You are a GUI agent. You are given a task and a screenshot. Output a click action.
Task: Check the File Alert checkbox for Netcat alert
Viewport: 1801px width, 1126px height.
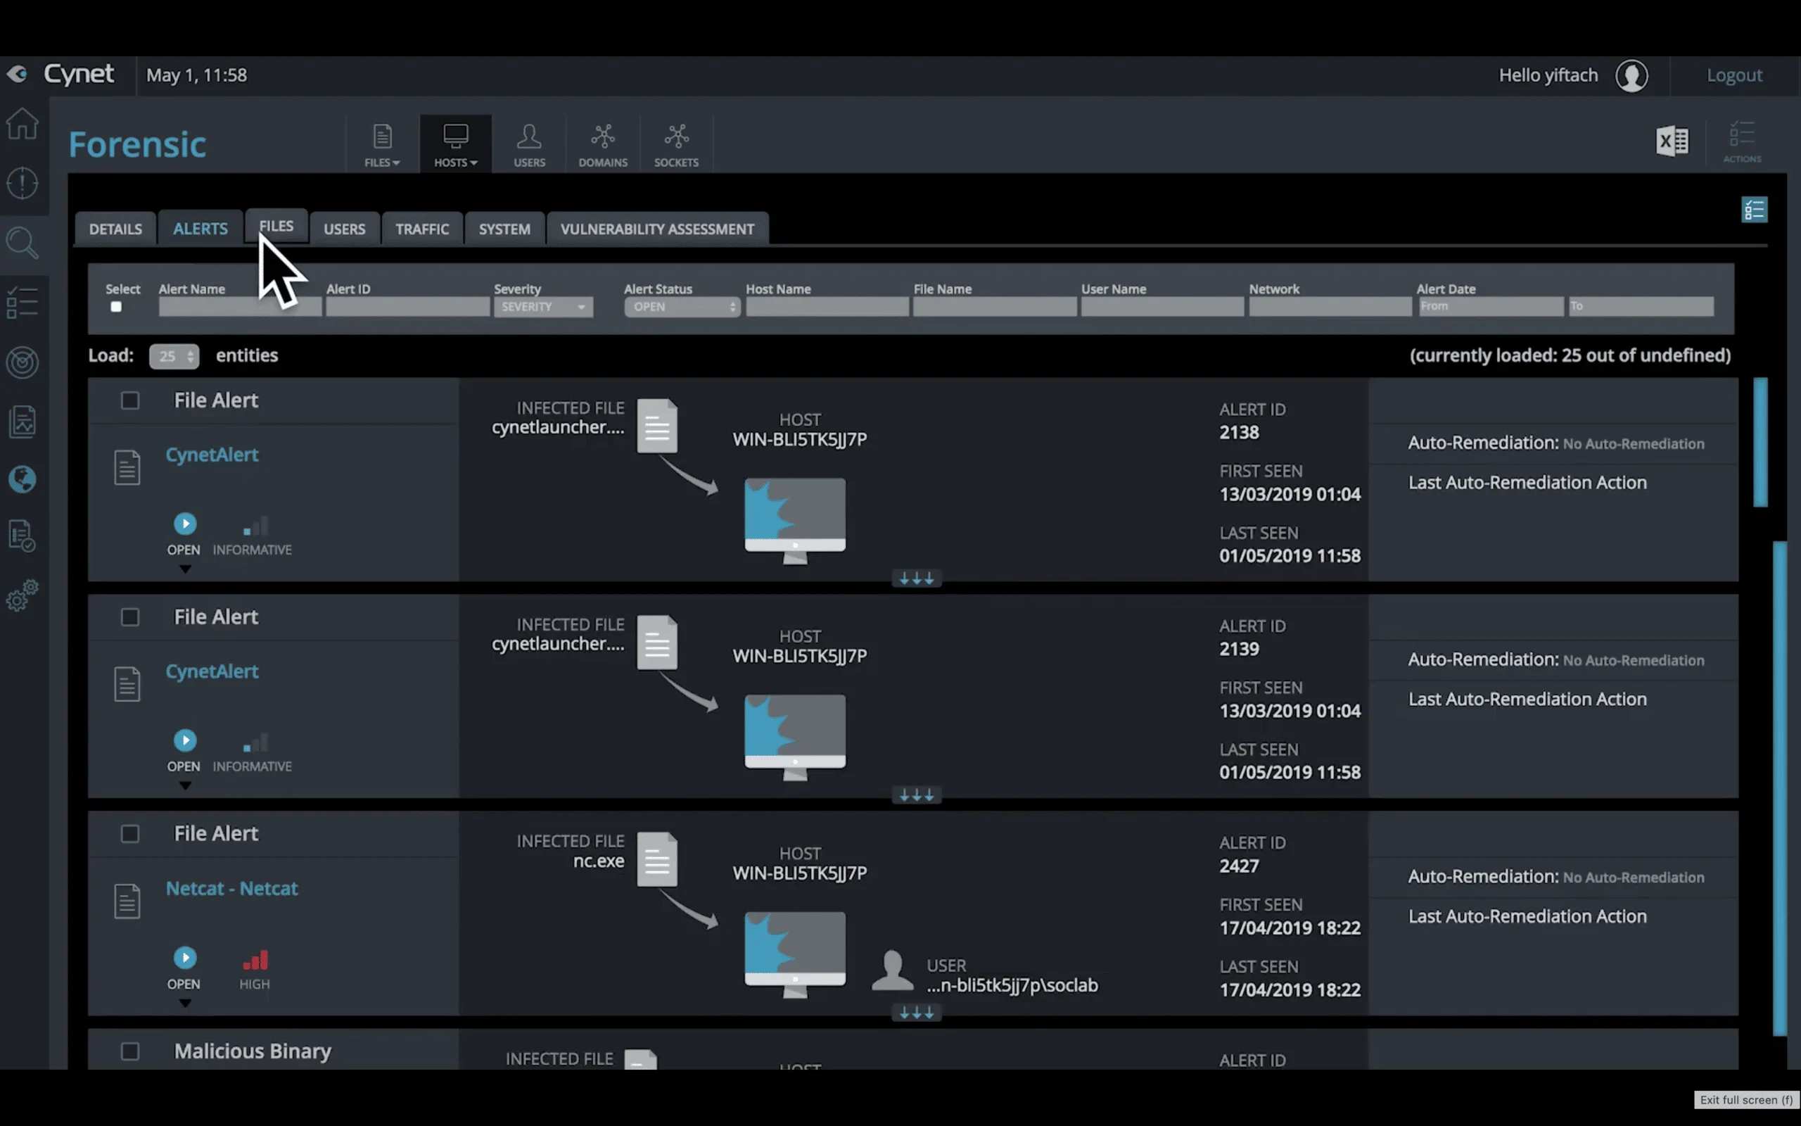tap(130, 834)
